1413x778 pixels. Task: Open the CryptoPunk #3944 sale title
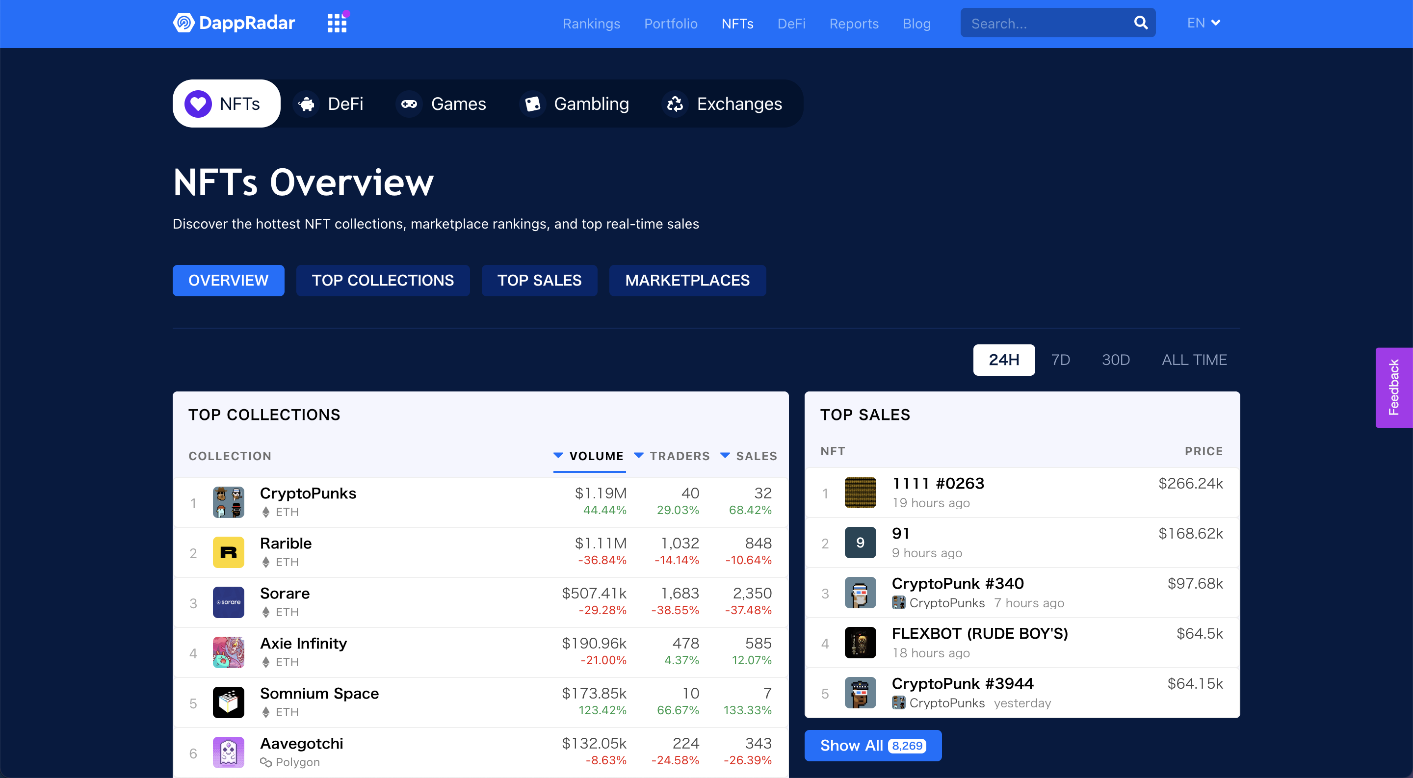tap(963, 683)
